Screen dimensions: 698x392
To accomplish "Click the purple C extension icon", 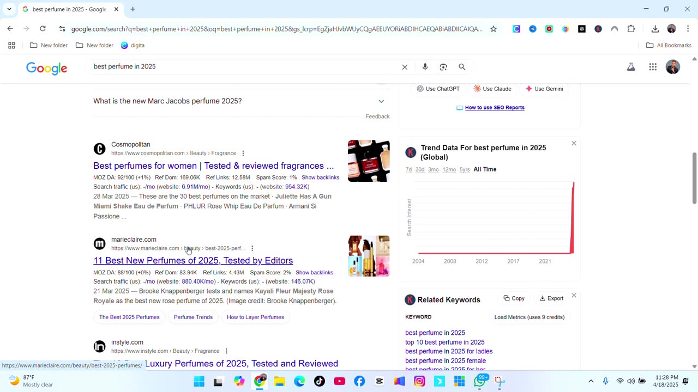I will [x=516, y=29].
